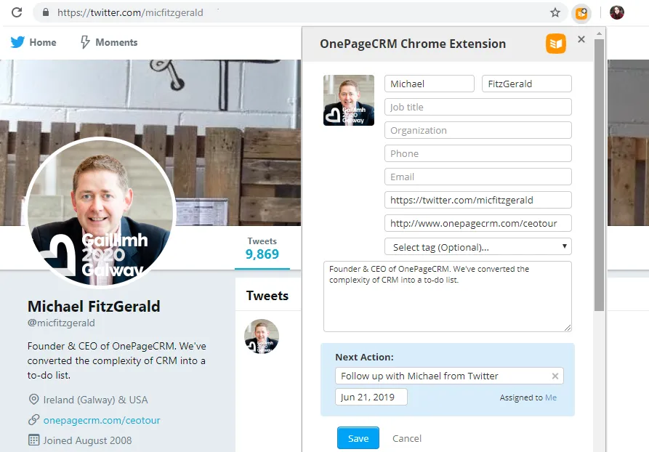This screenshot has width=649, height=452.
Task: Save the contact to OnePageCRM
Action: click(x=358, y=438)
